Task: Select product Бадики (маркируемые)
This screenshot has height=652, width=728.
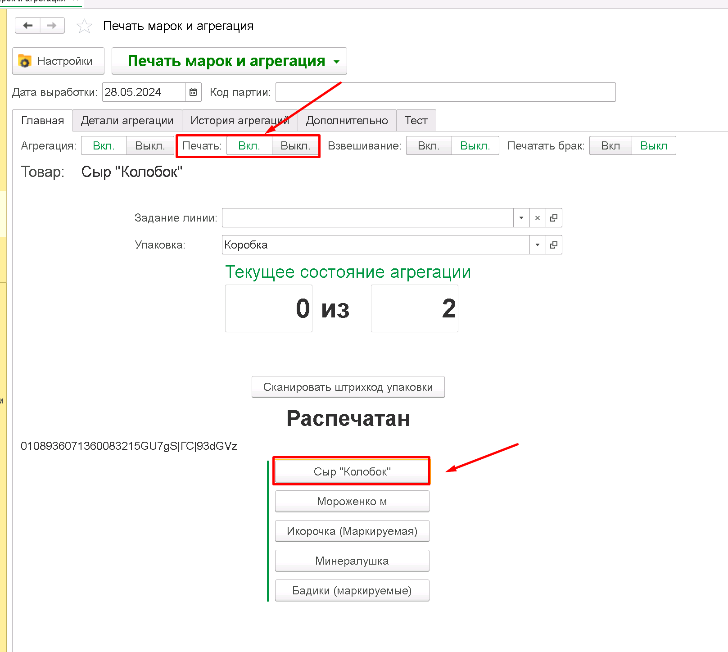Action: point(352,590)
